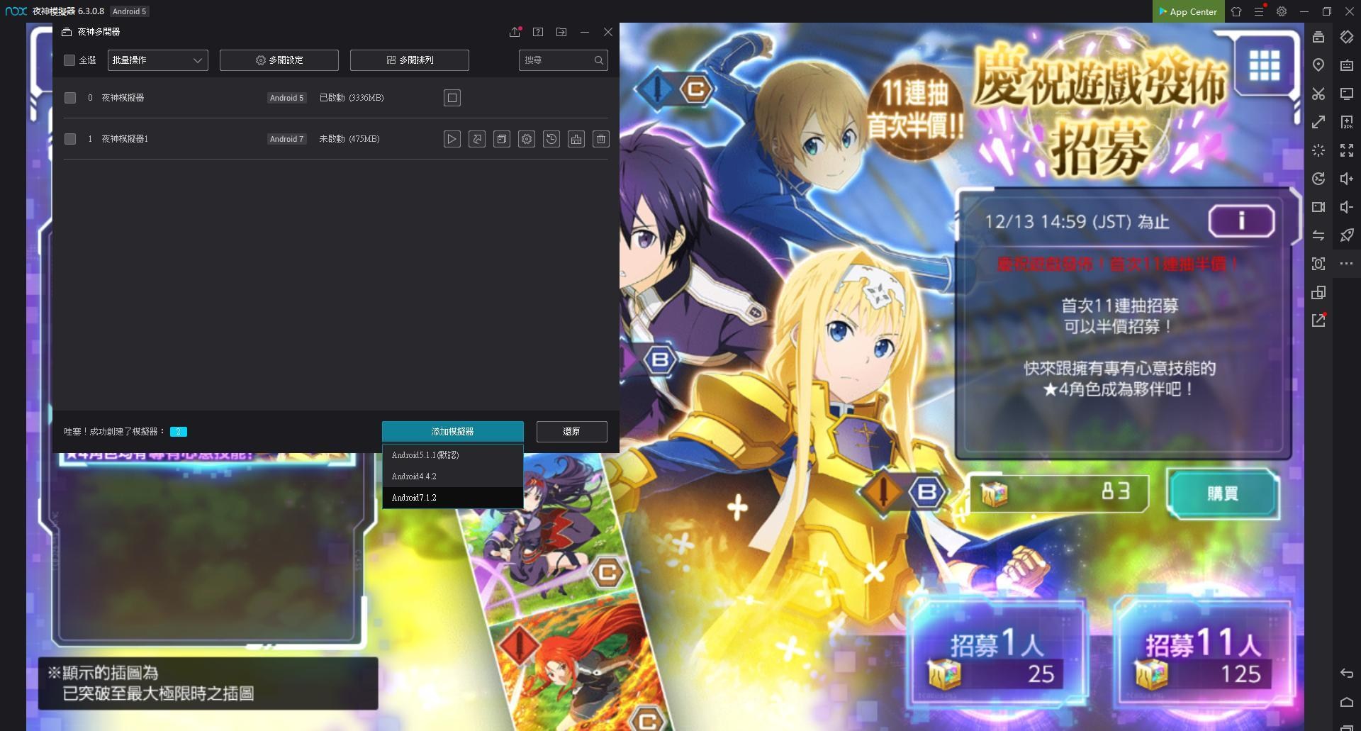Open Nox system settings gear in title bar
The width and height of the screenshot is (1361, 731).
(x=1282, y=11)
